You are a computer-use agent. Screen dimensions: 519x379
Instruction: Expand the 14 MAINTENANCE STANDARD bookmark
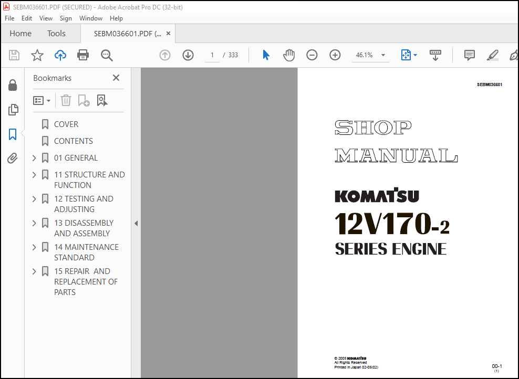point(34,247)
